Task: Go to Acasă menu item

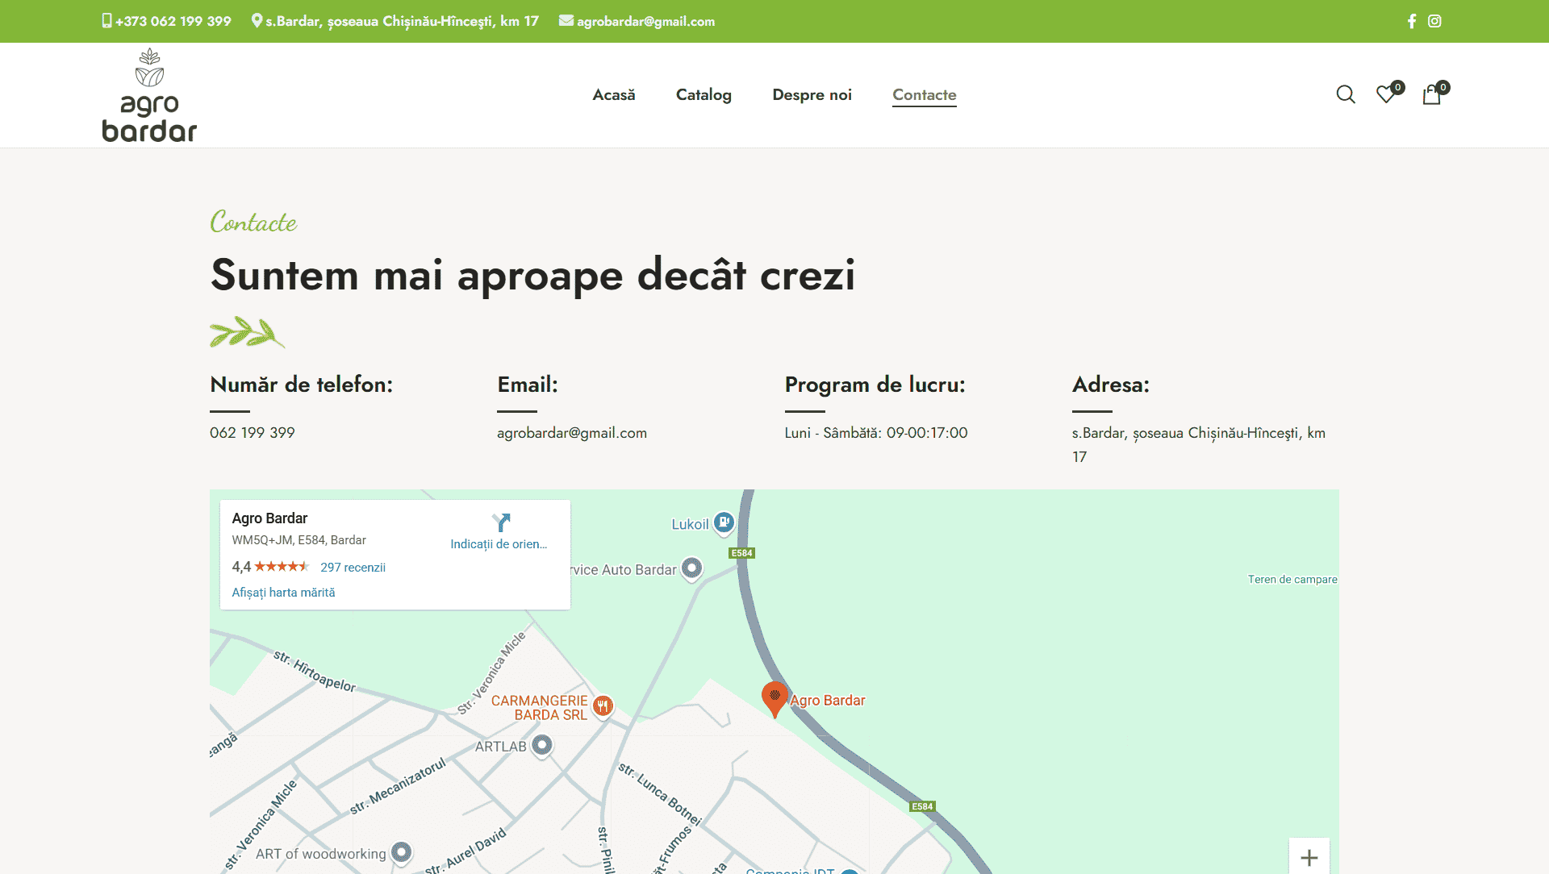Action: pos(614,95)
